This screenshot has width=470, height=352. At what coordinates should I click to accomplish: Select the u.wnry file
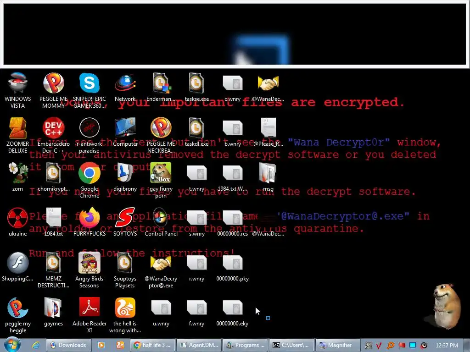pos(161,312)
